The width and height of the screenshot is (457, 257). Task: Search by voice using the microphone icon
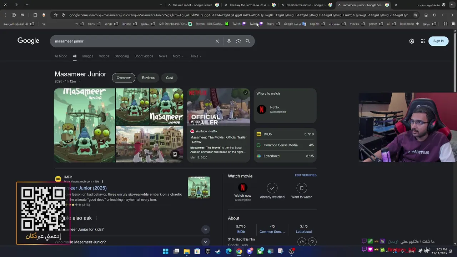229,41
